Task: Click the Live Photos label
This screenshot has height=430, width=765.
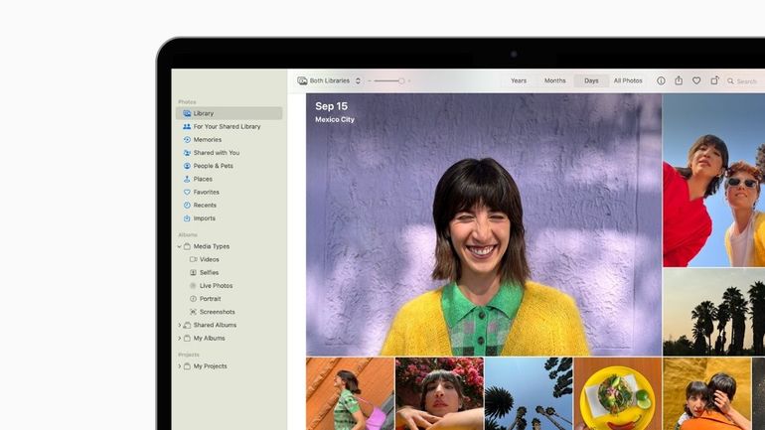Action: point(216,286)
